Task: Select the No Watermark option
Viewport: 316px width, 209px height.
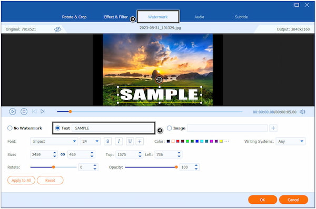Action: point(10,128)
